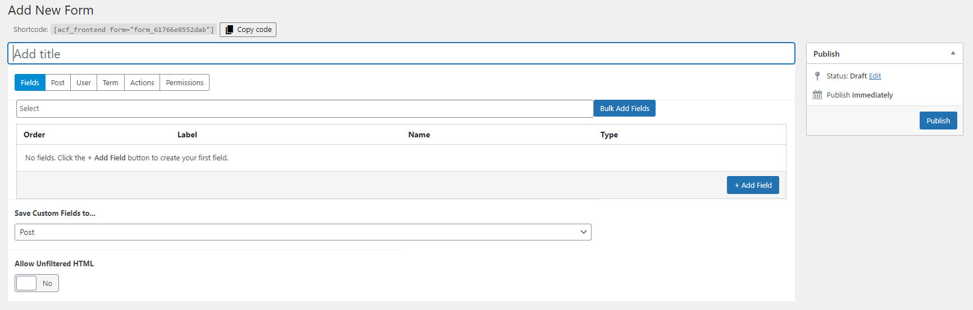Click the + Add Field button
Screen dimensions: 973x310
(x=753, y=185)
